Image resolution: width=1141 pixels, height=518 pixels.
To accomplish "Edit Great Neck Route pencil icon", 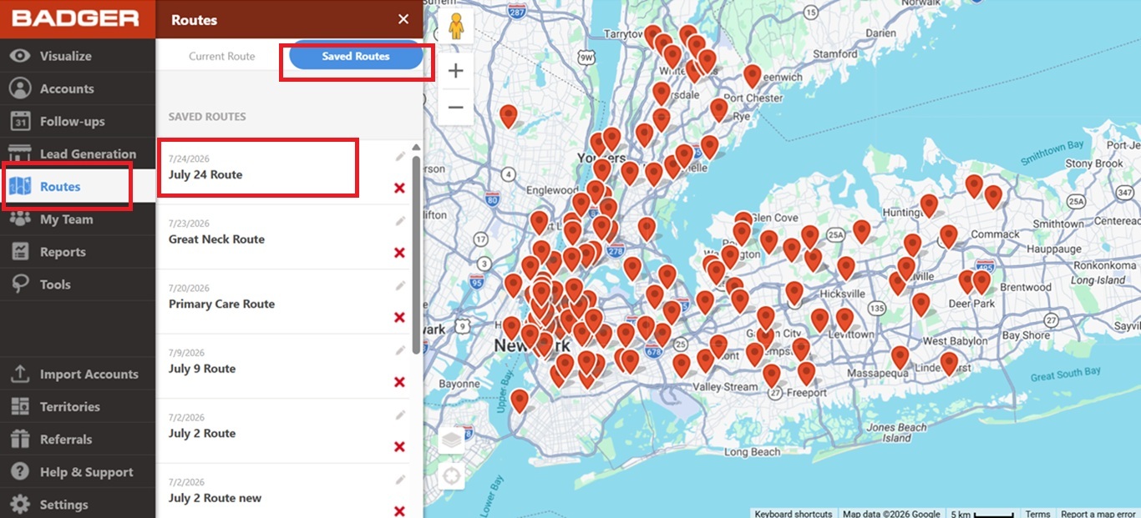I will click(x=401, y=221).
